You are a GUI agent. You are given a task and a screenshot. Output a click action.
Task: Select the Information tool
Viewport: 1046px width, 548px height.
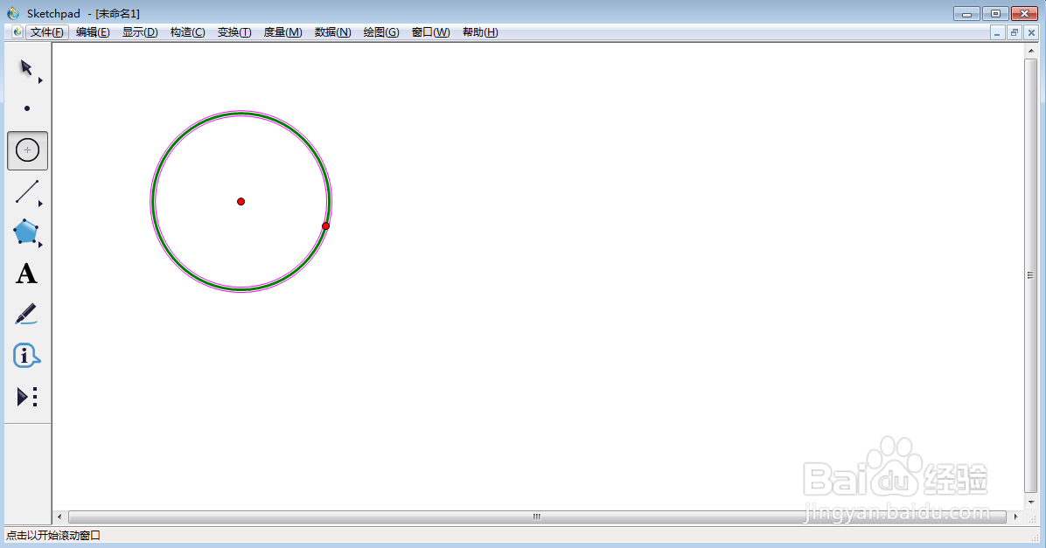pos(27,356)
